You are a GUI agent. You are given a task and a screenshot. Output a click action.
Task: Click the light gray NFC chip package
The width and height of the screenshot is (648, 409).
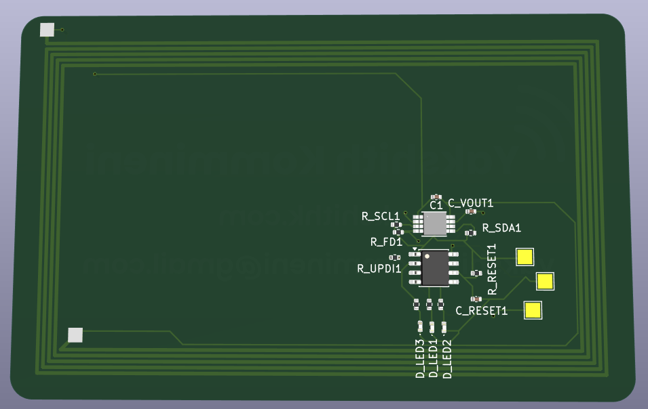435,224
